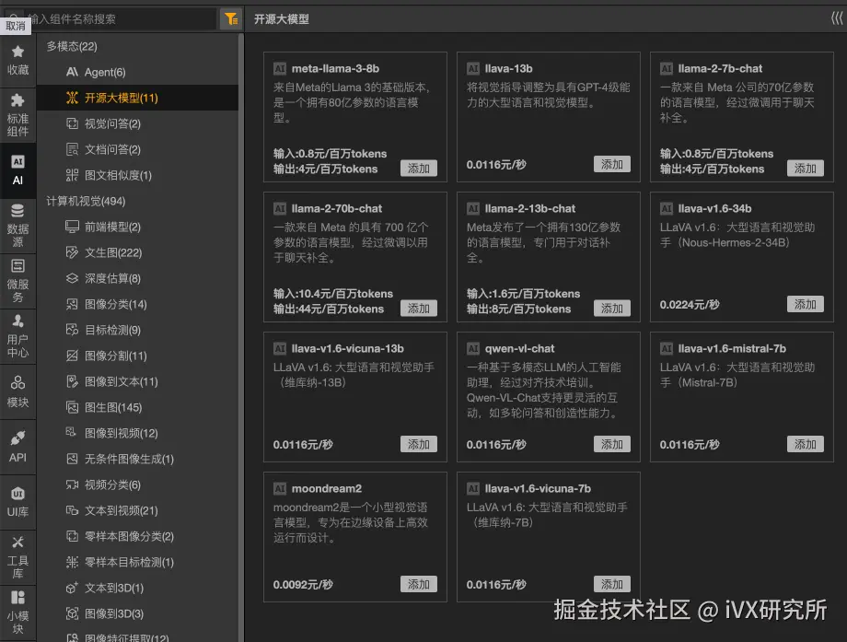
Task: Select the 图像到视频(12) category
Action: coord(138,434)
